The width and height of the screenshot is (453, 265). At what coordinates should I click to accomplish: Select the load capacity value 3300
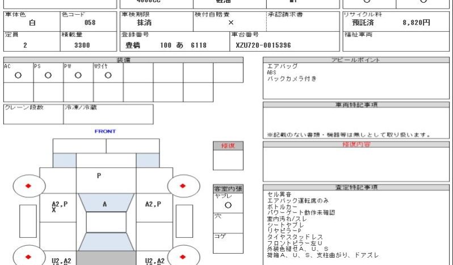(x=82, y=45)
